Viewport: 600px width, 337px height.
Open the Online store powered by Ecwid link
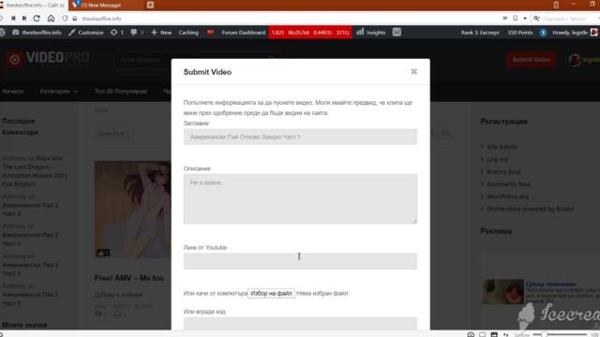point(530,209)
